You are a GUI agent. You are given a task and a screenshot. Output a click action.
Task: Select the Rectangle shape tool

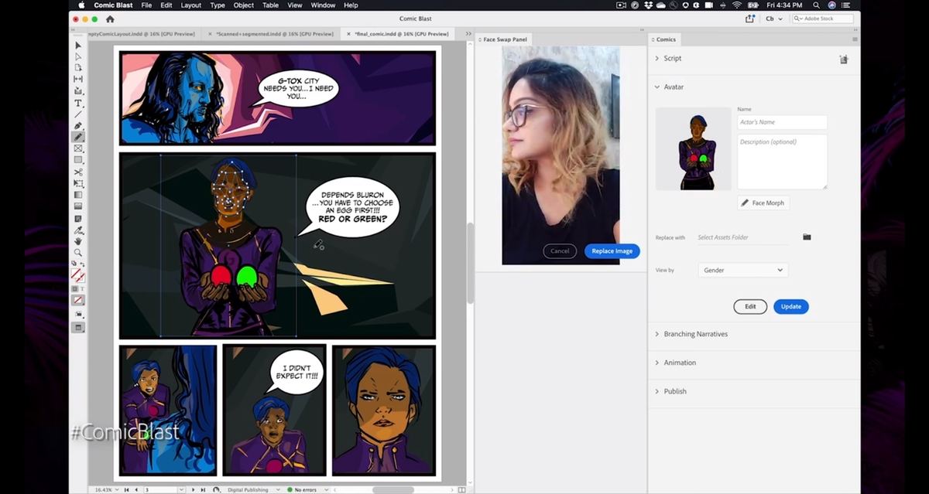tap(78, 160)
